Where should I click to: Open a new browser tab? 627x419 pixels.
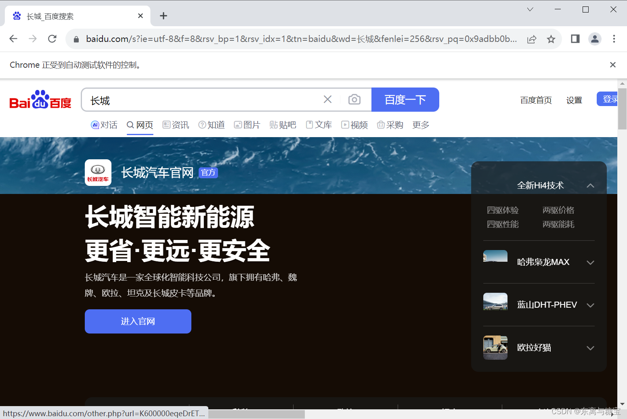coord(164,16)
